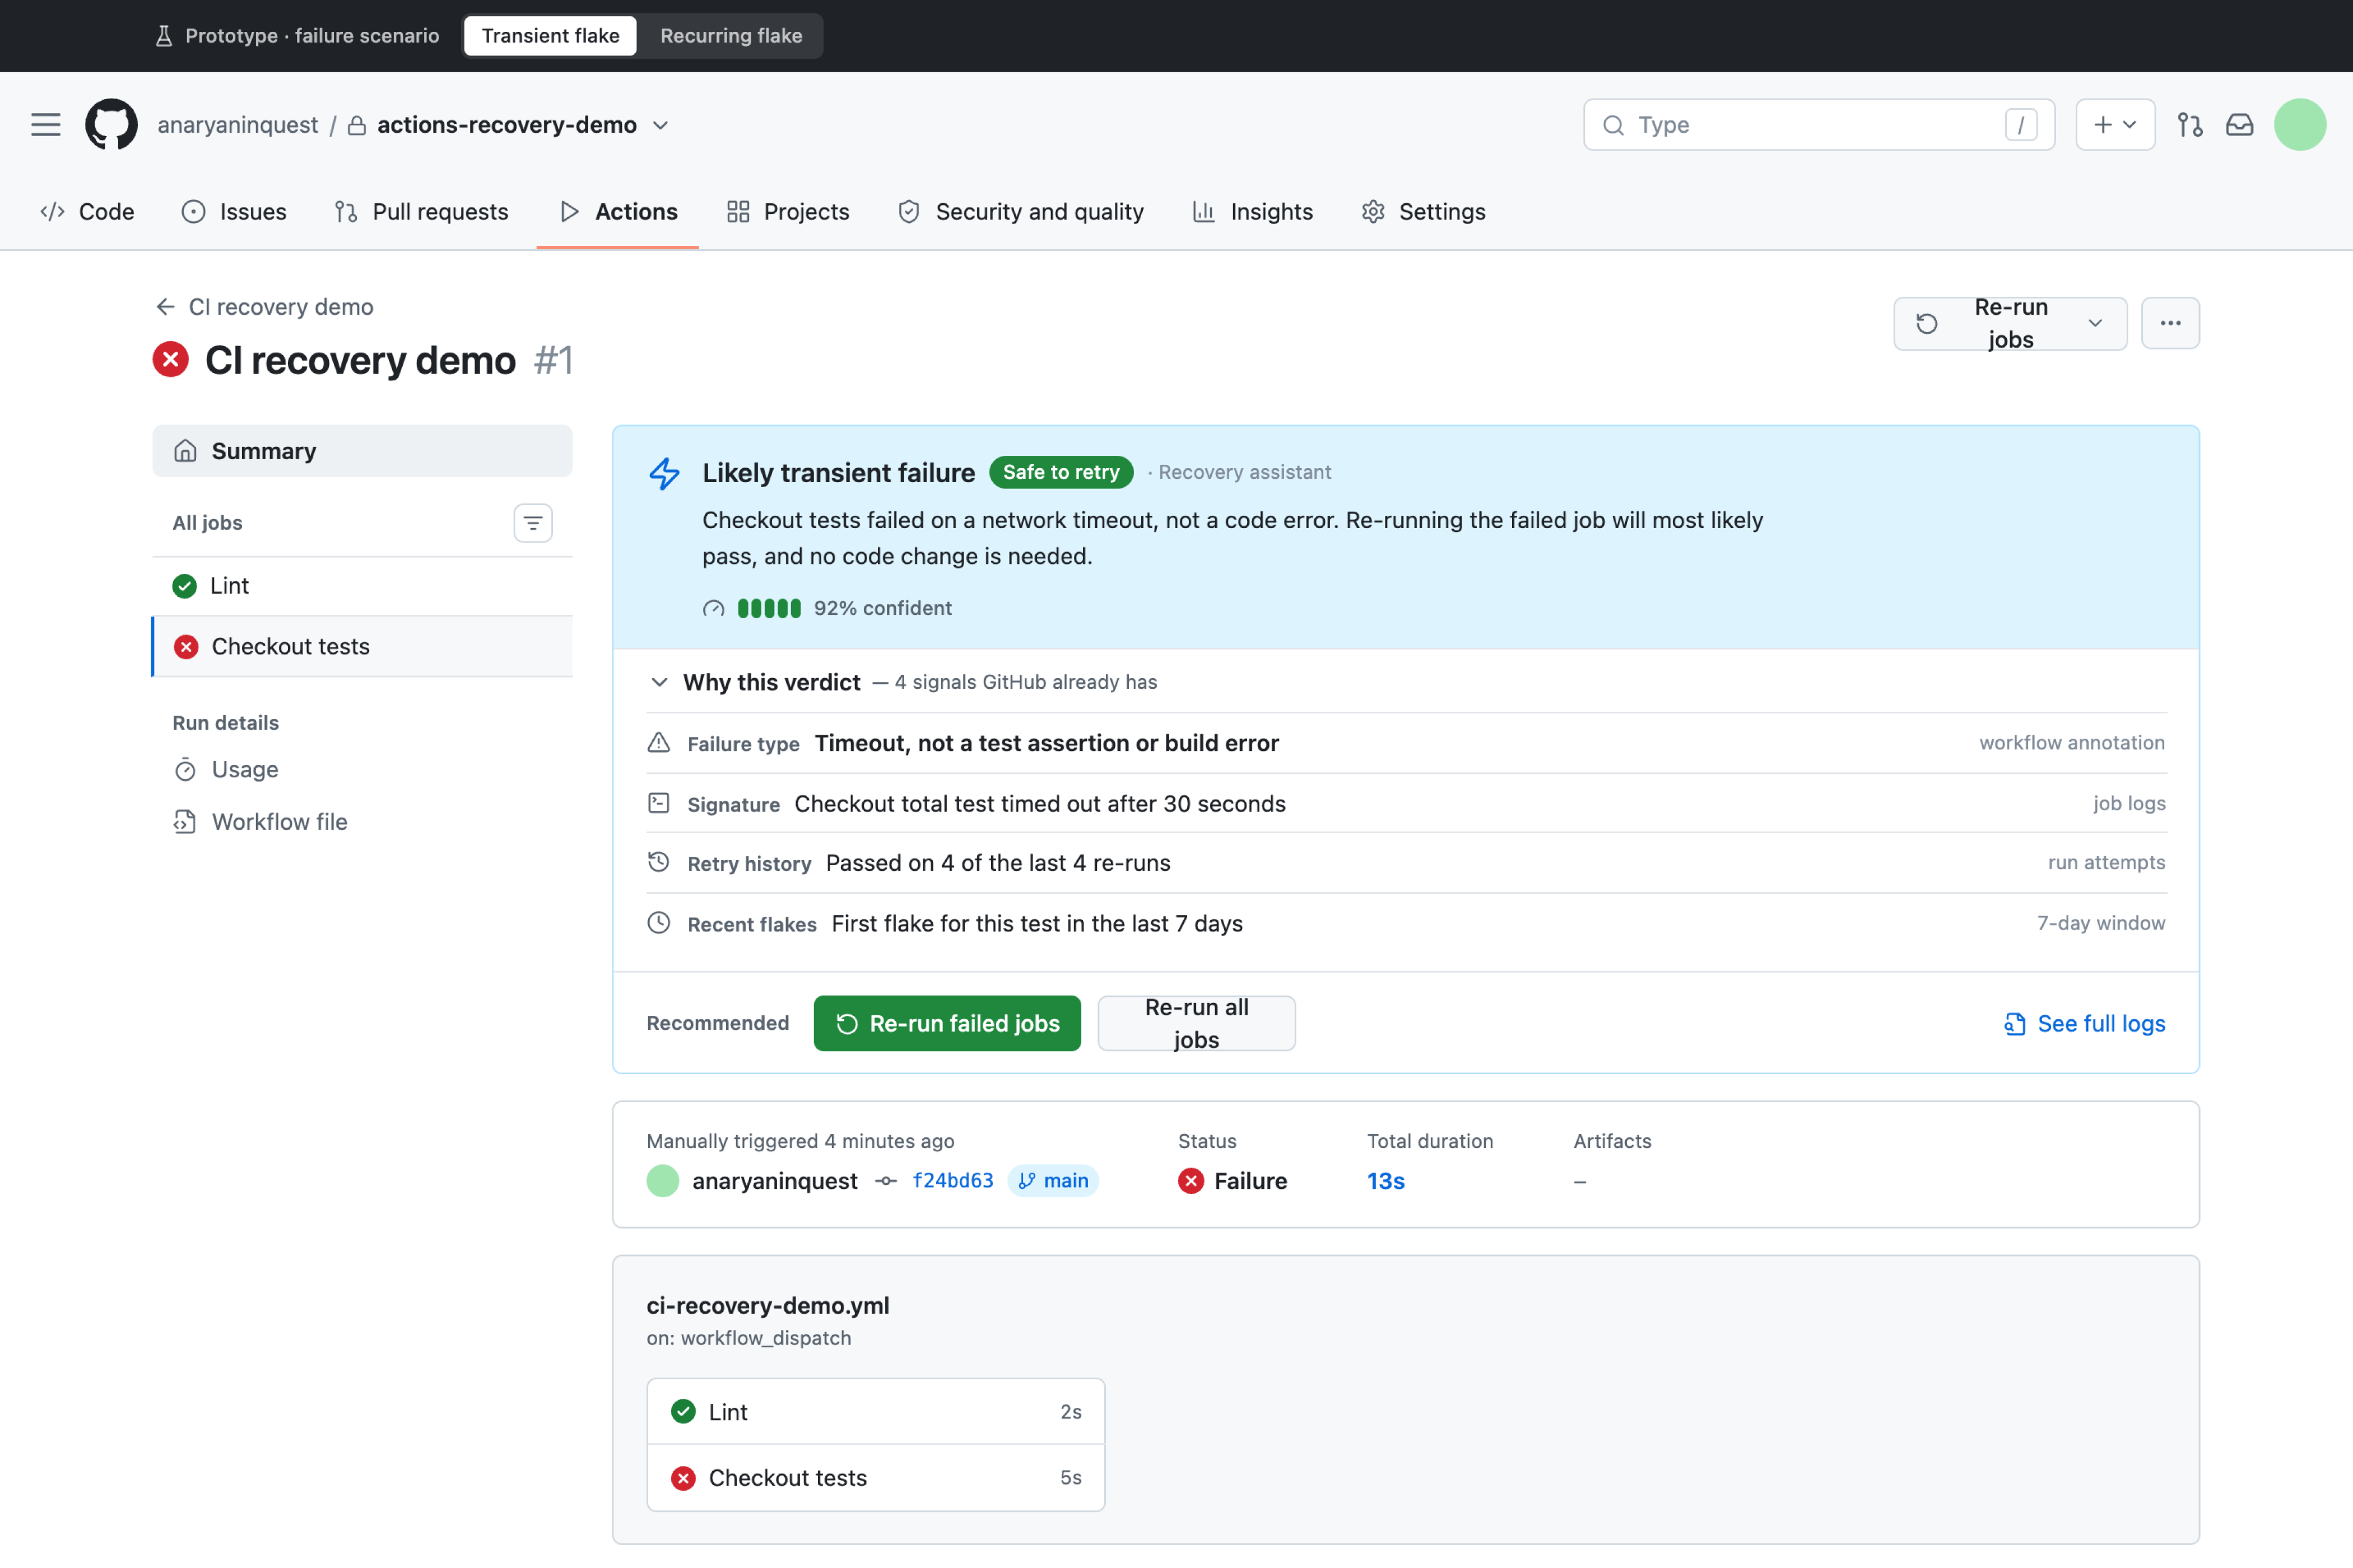Screen dimensions: 2353x1568
Task: Open commit f24bd63 link
Action: pos(954,1181)
